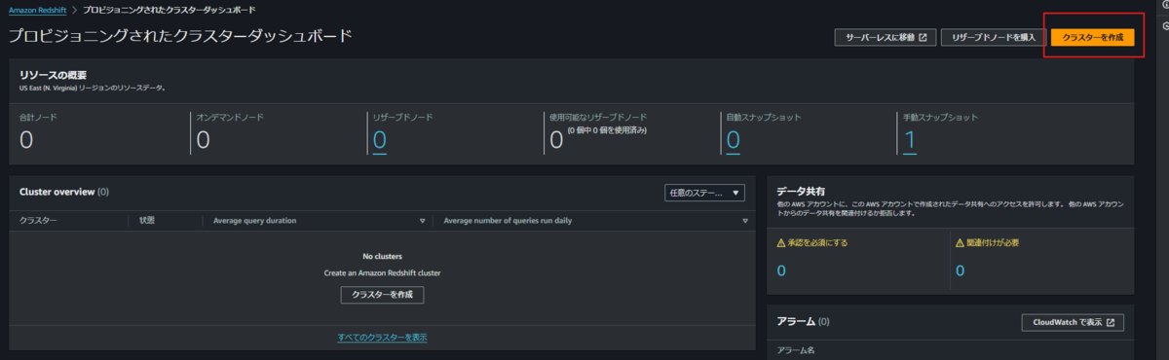The image size is (1169, 360).
Task: Open the リザーブドノード count link
Action: [x=380, y=140]
